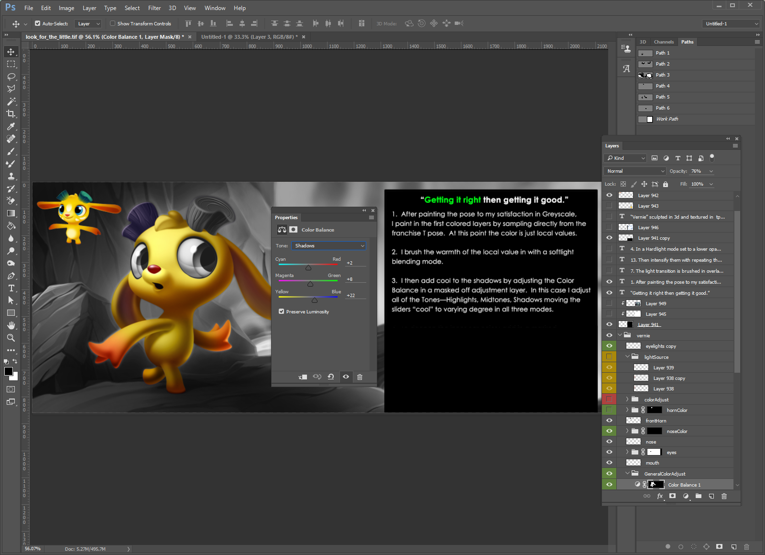The width and height of the screenshot is (765, 555).
Task: Switch to the 3D panel tab
Action: coord(643,42)
